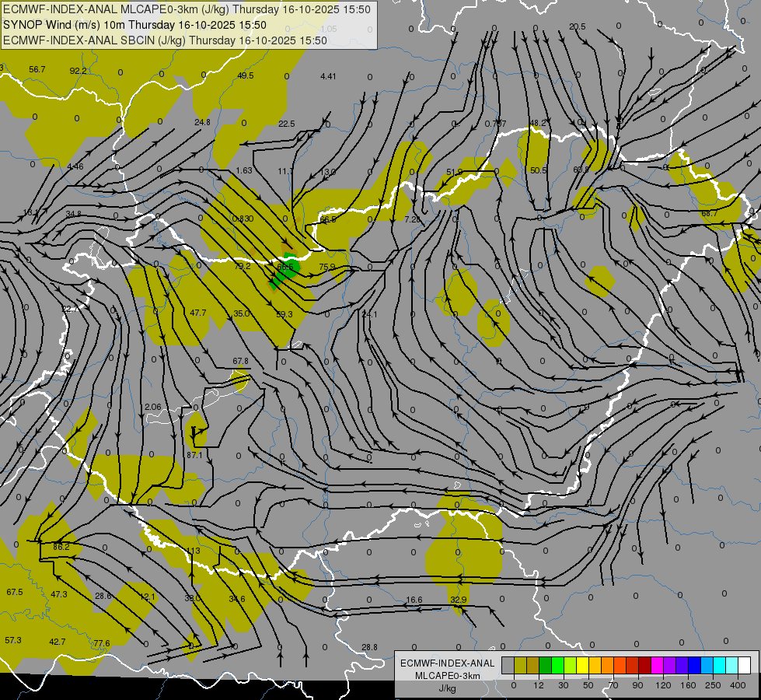Click the first title line with MLCAPE0-3km
Image resolution: width=761 pixels, height=700 pixels.
(187, 9)
